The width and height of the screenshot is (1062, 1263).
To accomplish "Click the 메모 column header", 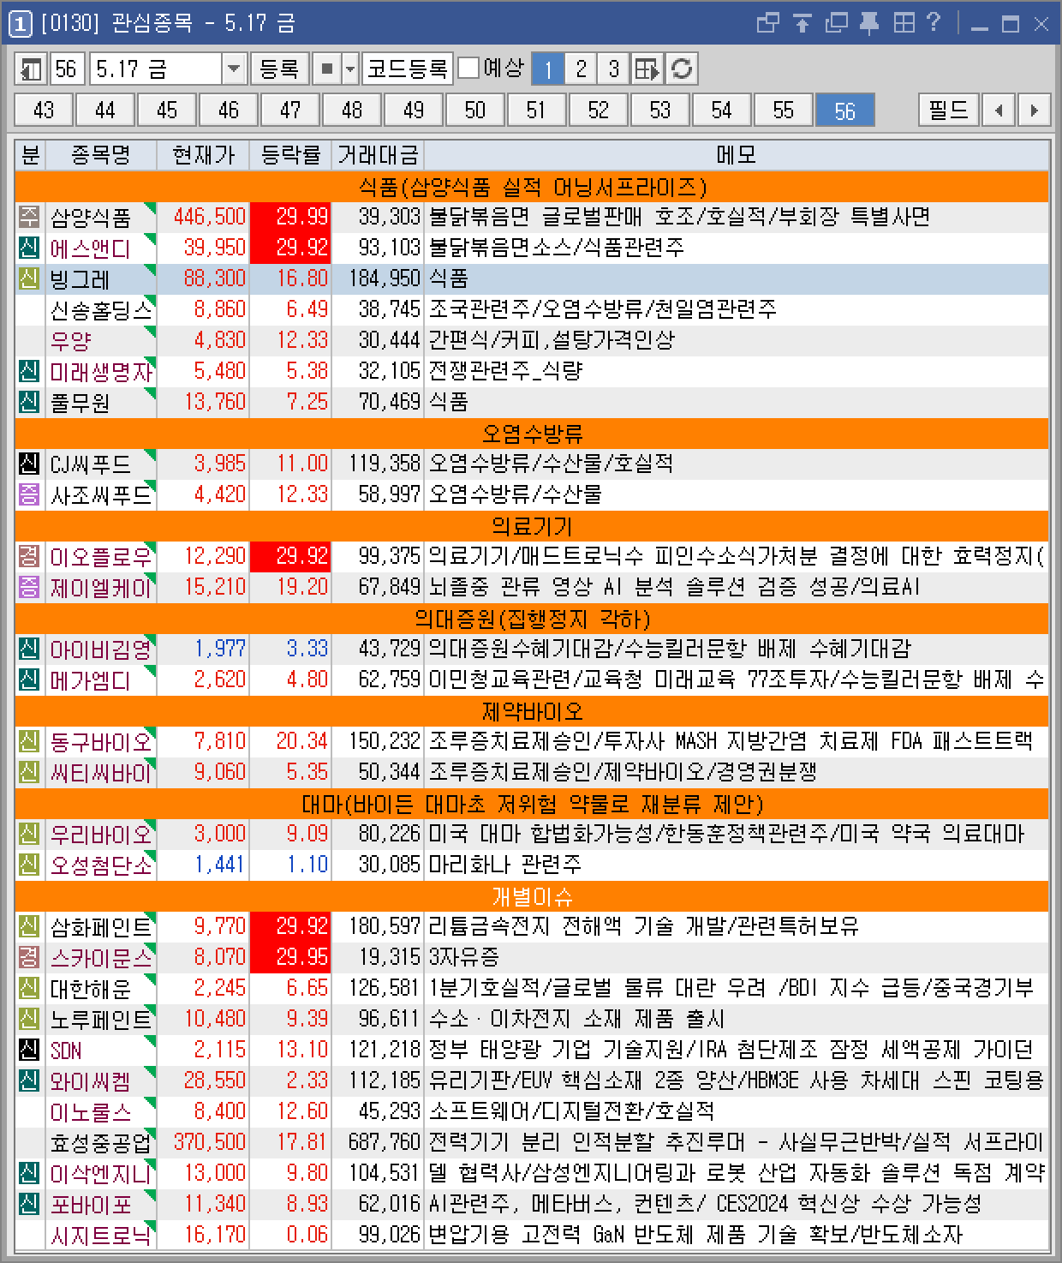I will tap(737, 155).
